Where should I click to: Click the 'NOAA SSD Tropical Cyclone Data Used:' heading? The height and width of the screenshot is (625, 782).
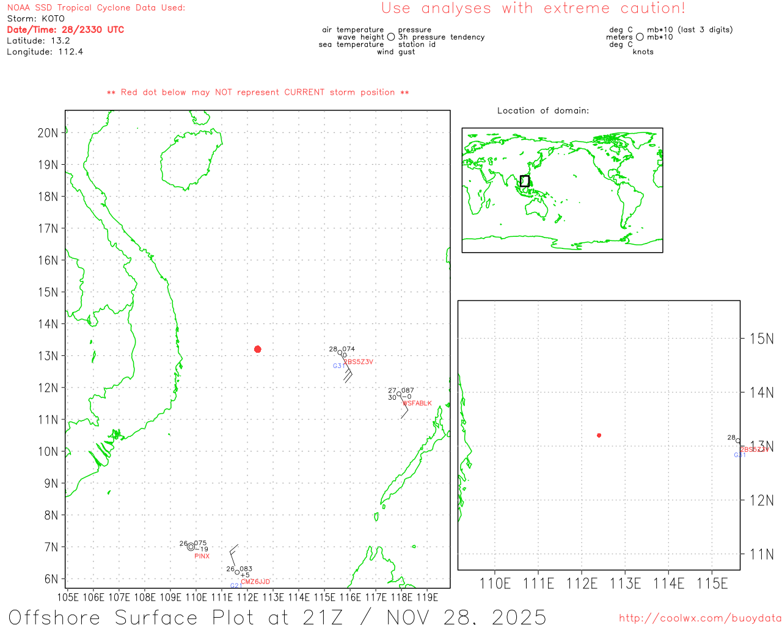pos(96,8)
